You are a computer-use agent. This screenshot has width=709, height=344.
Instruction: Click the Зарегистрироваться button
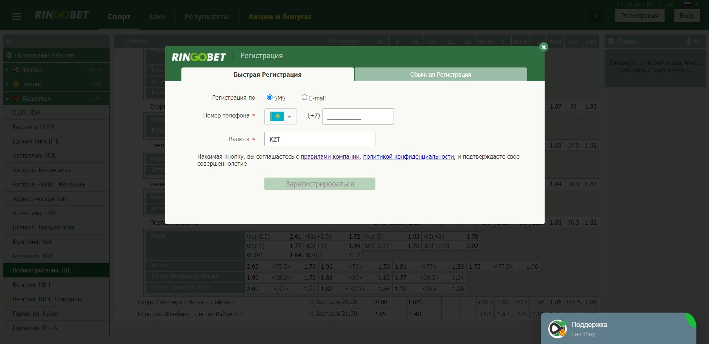tap(320, 183)
